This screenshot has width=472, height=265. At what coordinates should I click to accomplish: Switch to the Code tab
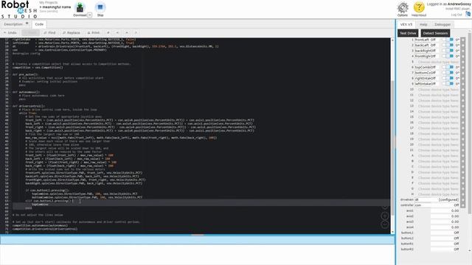[x=39, y=24]
